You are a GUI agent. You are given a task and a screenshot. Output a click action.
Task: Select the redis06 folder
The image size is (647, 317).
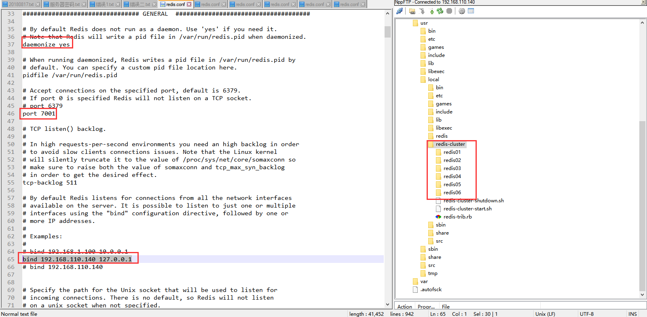[x=452, y=193]
